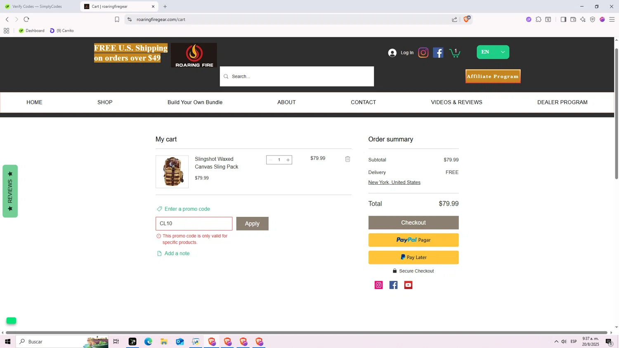Click the Affiliate Program button
This screenshot has width=619, height=348.
click(x=493, y=76)
